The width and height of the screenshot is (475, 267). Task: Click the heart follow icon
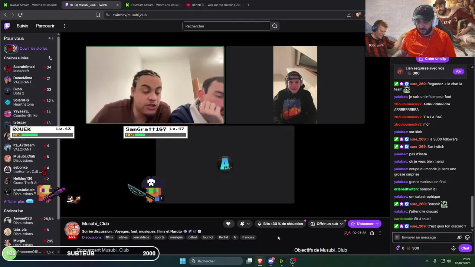(228, 224)
